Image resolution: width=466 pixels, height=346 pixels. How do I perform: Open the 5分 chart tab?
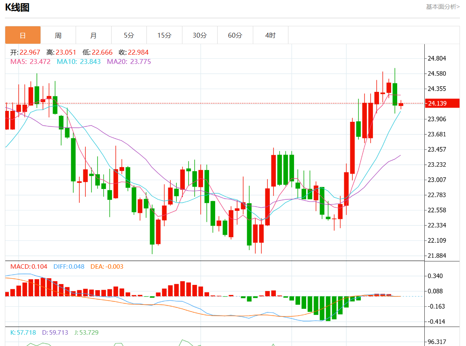tap(129, 35)
